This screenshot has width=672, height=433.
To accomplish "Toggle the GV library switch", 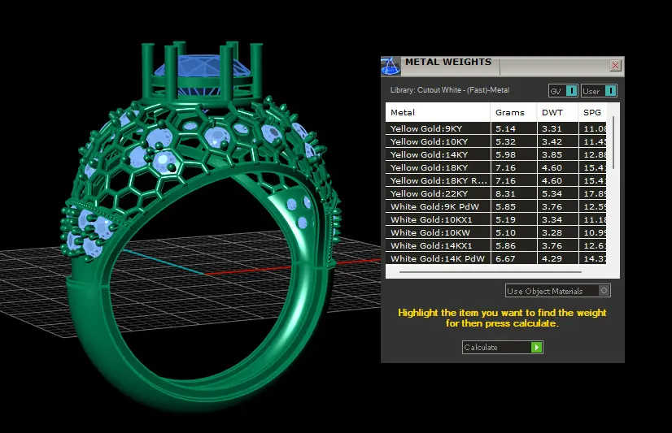I will coord(563,91).
